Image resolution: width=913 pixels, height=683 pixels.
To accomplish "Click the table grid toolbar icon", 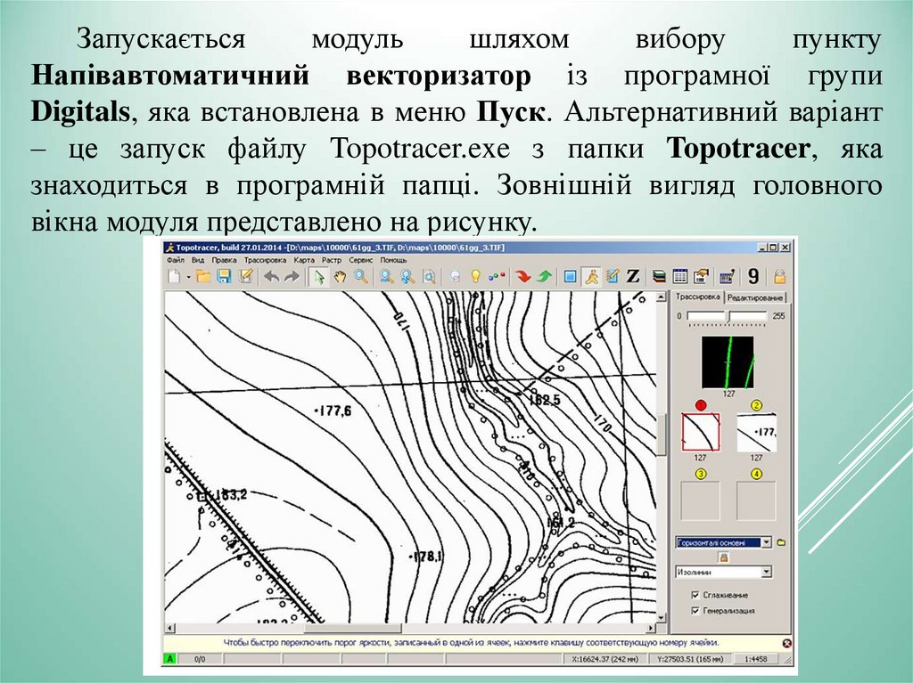I will click(680, 277).
